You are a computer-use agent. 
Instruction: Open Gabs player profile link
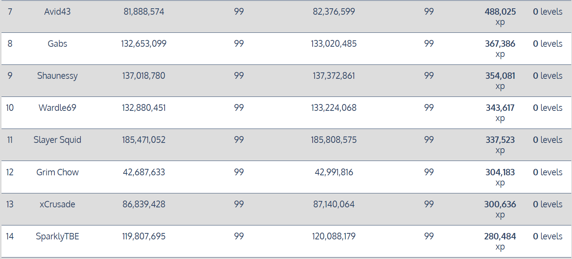(x=57, y=44)
